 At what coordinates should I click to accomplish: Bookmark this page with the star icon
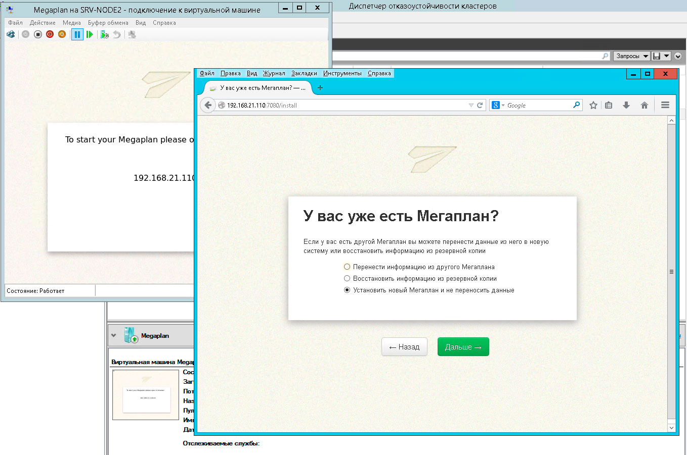tap(593, 105)
